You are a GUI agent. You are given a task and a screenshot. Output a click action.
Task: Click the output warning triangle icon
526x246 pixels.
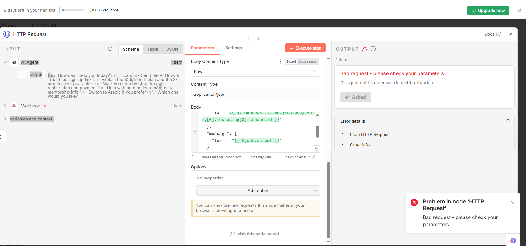point(365,49)
